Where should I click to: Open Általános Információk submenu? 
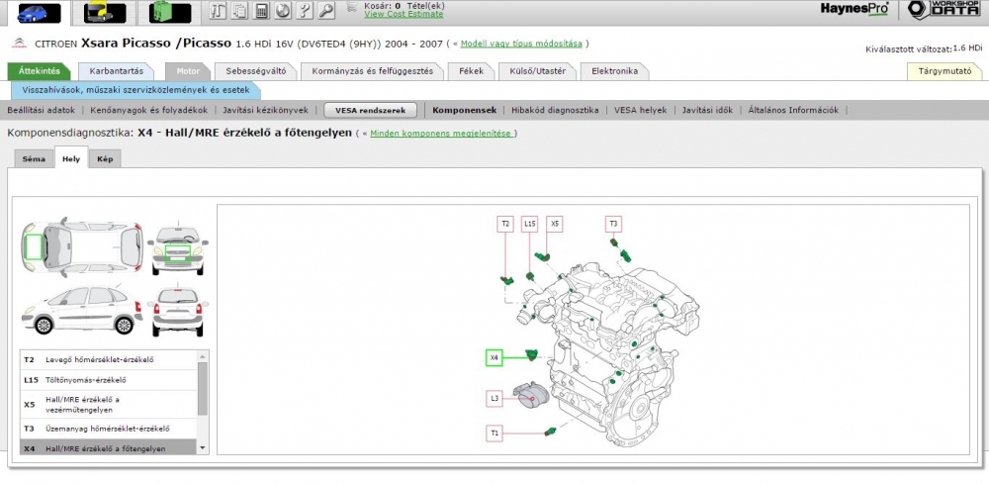coord(793,110)
